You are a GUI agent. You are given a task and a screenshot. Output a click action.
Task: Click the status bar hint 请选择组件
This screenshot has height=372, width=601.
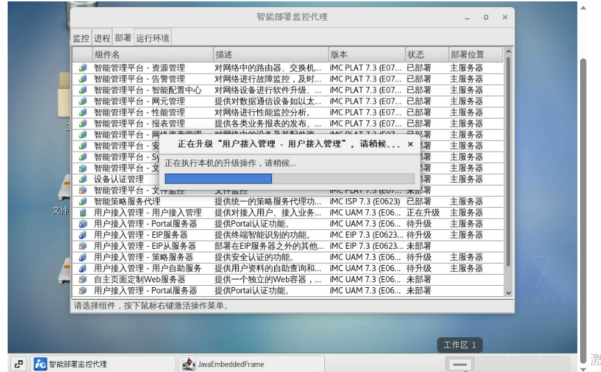152,305
